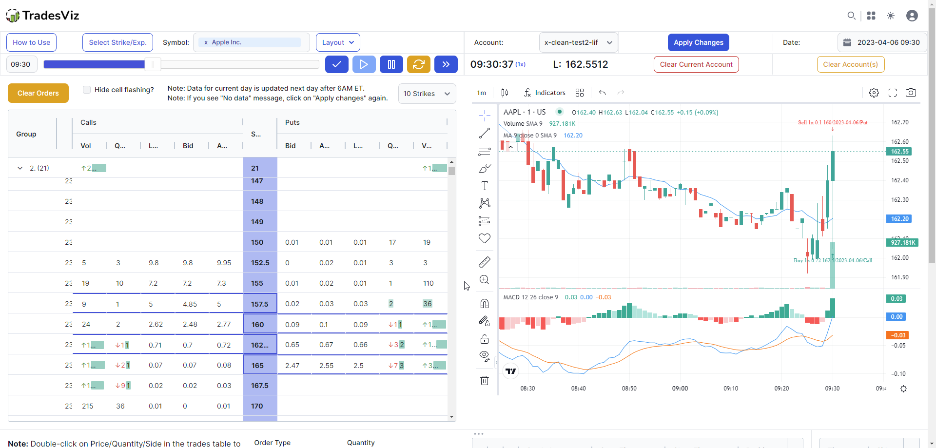Select the crosshair cursor tool
The image size is (936, 448).
pyautogui.click(x=484, y=116)
